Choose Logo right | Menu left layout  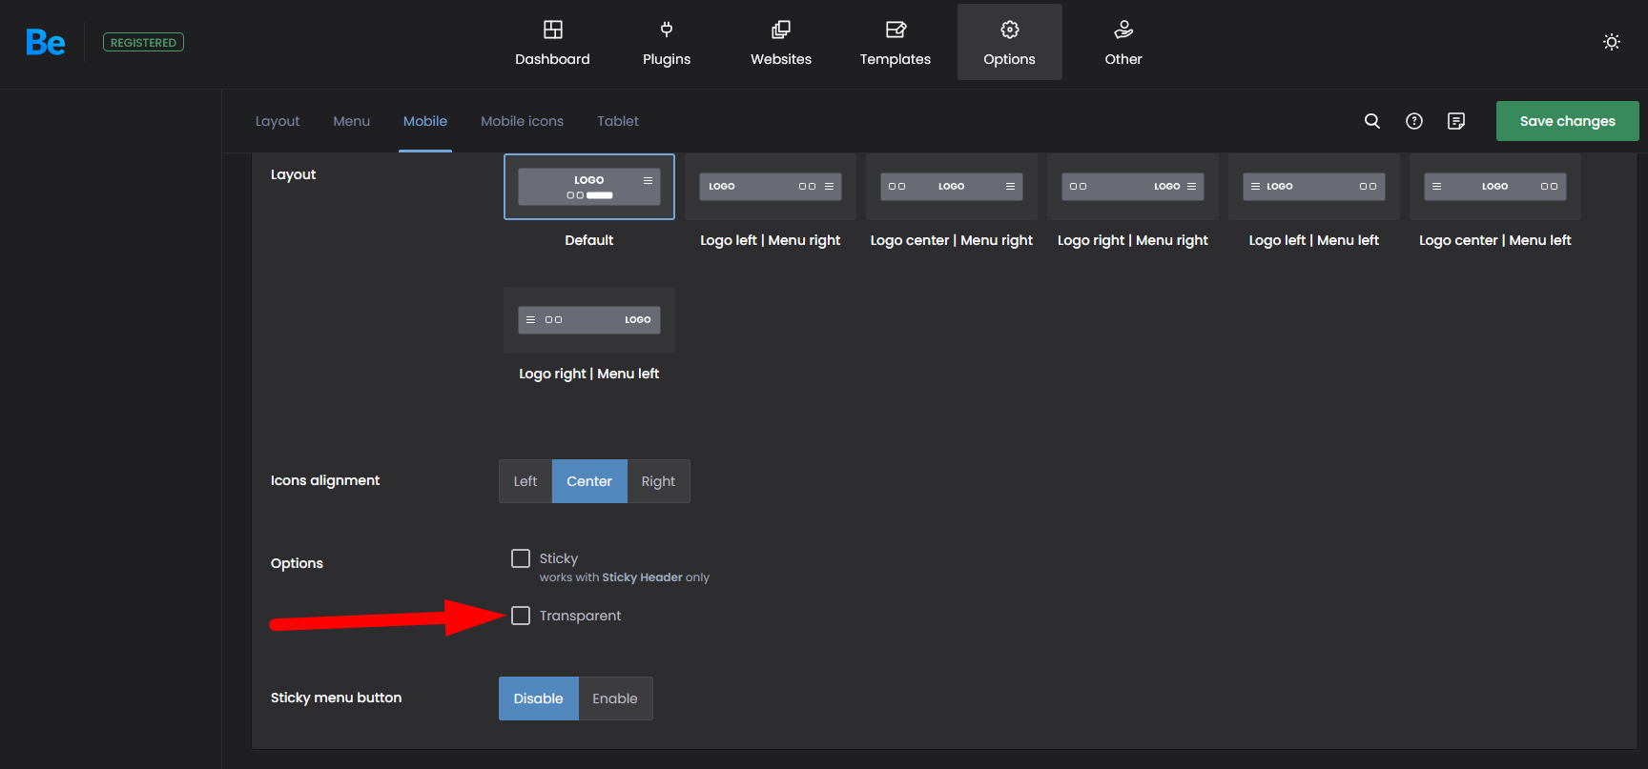pos(588,320)
